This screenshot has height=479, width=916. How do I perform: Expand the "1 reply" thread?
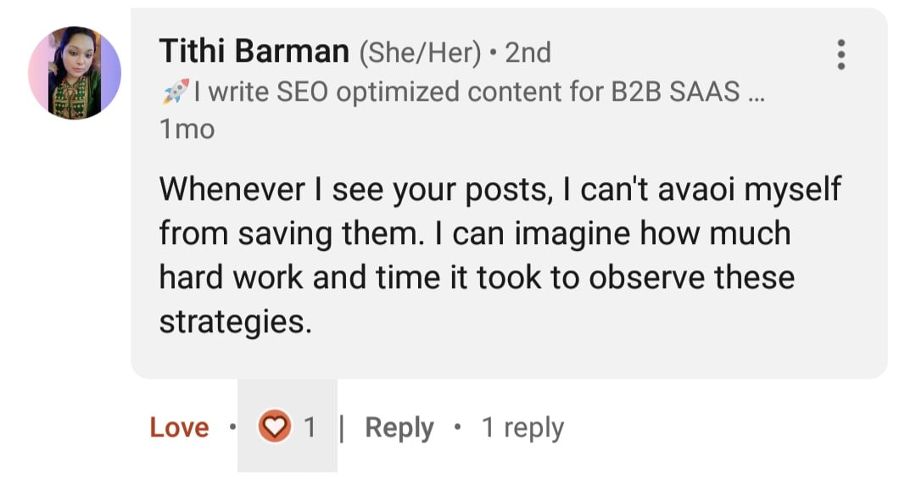(522, 427)
